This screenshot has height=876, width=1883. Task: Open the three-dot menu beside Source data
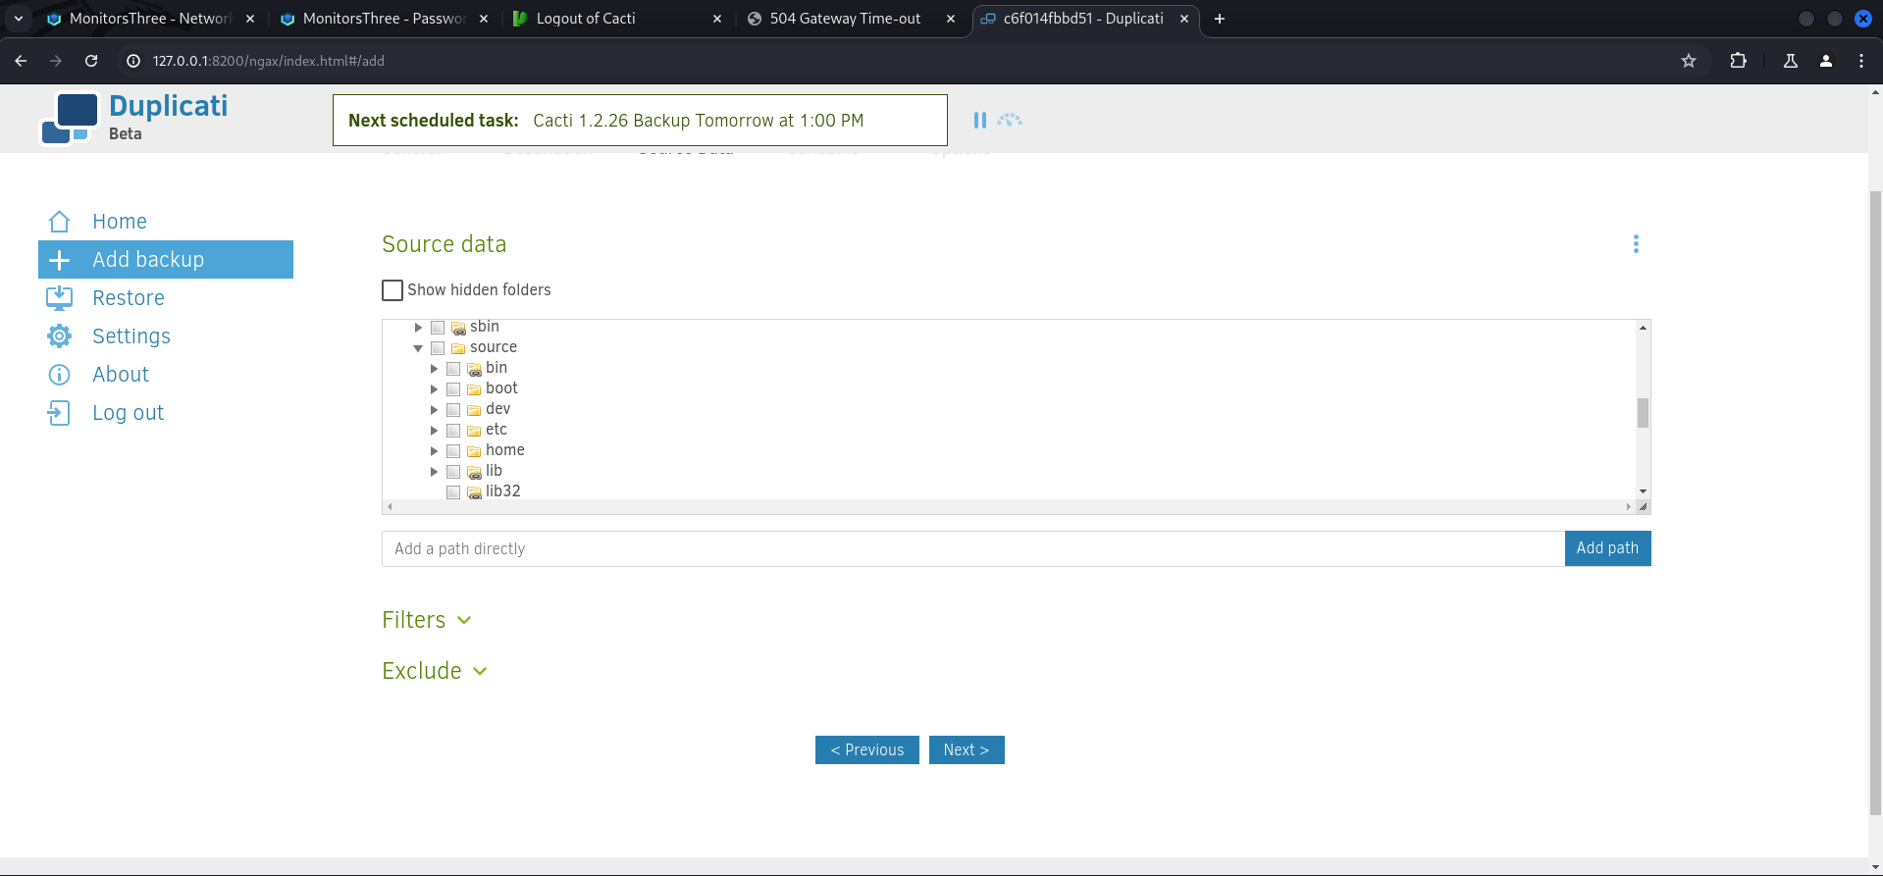coord(1635,244)
